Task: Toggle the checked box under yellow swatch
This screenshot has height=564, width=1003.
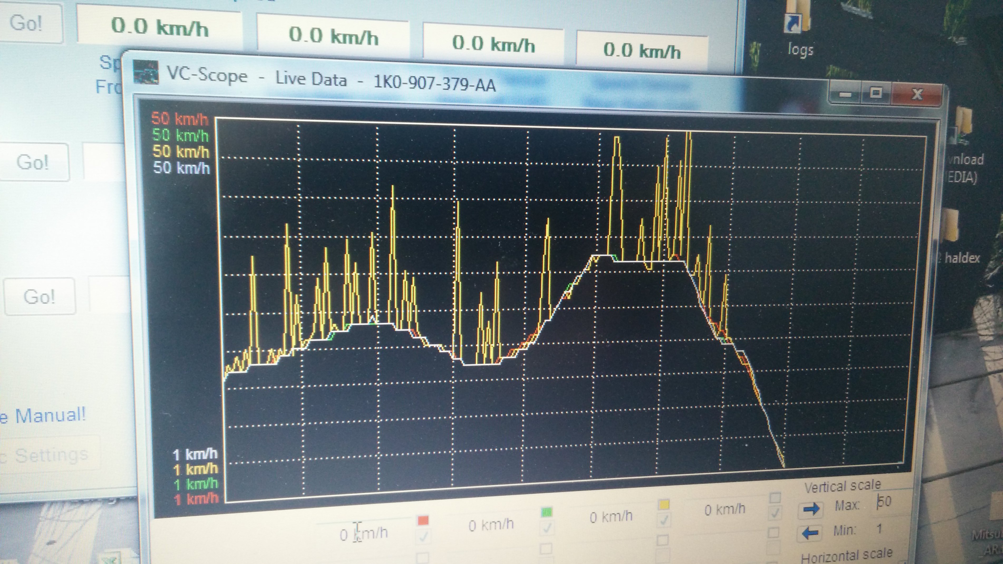Action: [x=663, y=520]
